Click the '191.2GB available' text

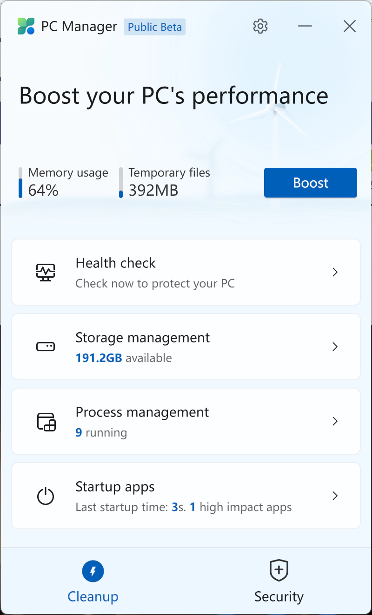(124, 358)
